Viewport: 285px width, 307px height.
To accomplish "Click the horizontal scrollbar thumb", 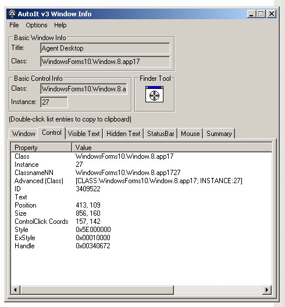I will tap(97, 290).
